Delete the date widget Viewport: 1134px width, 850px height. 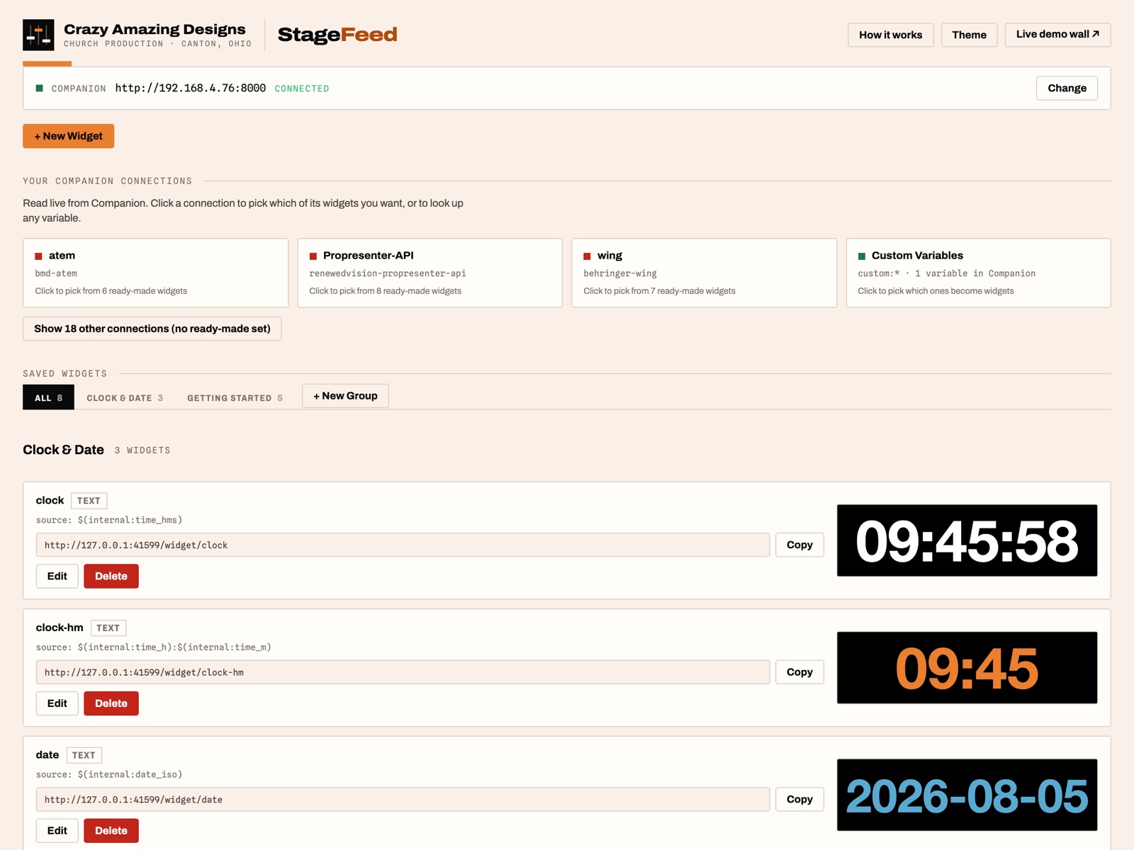coord(111,830)
